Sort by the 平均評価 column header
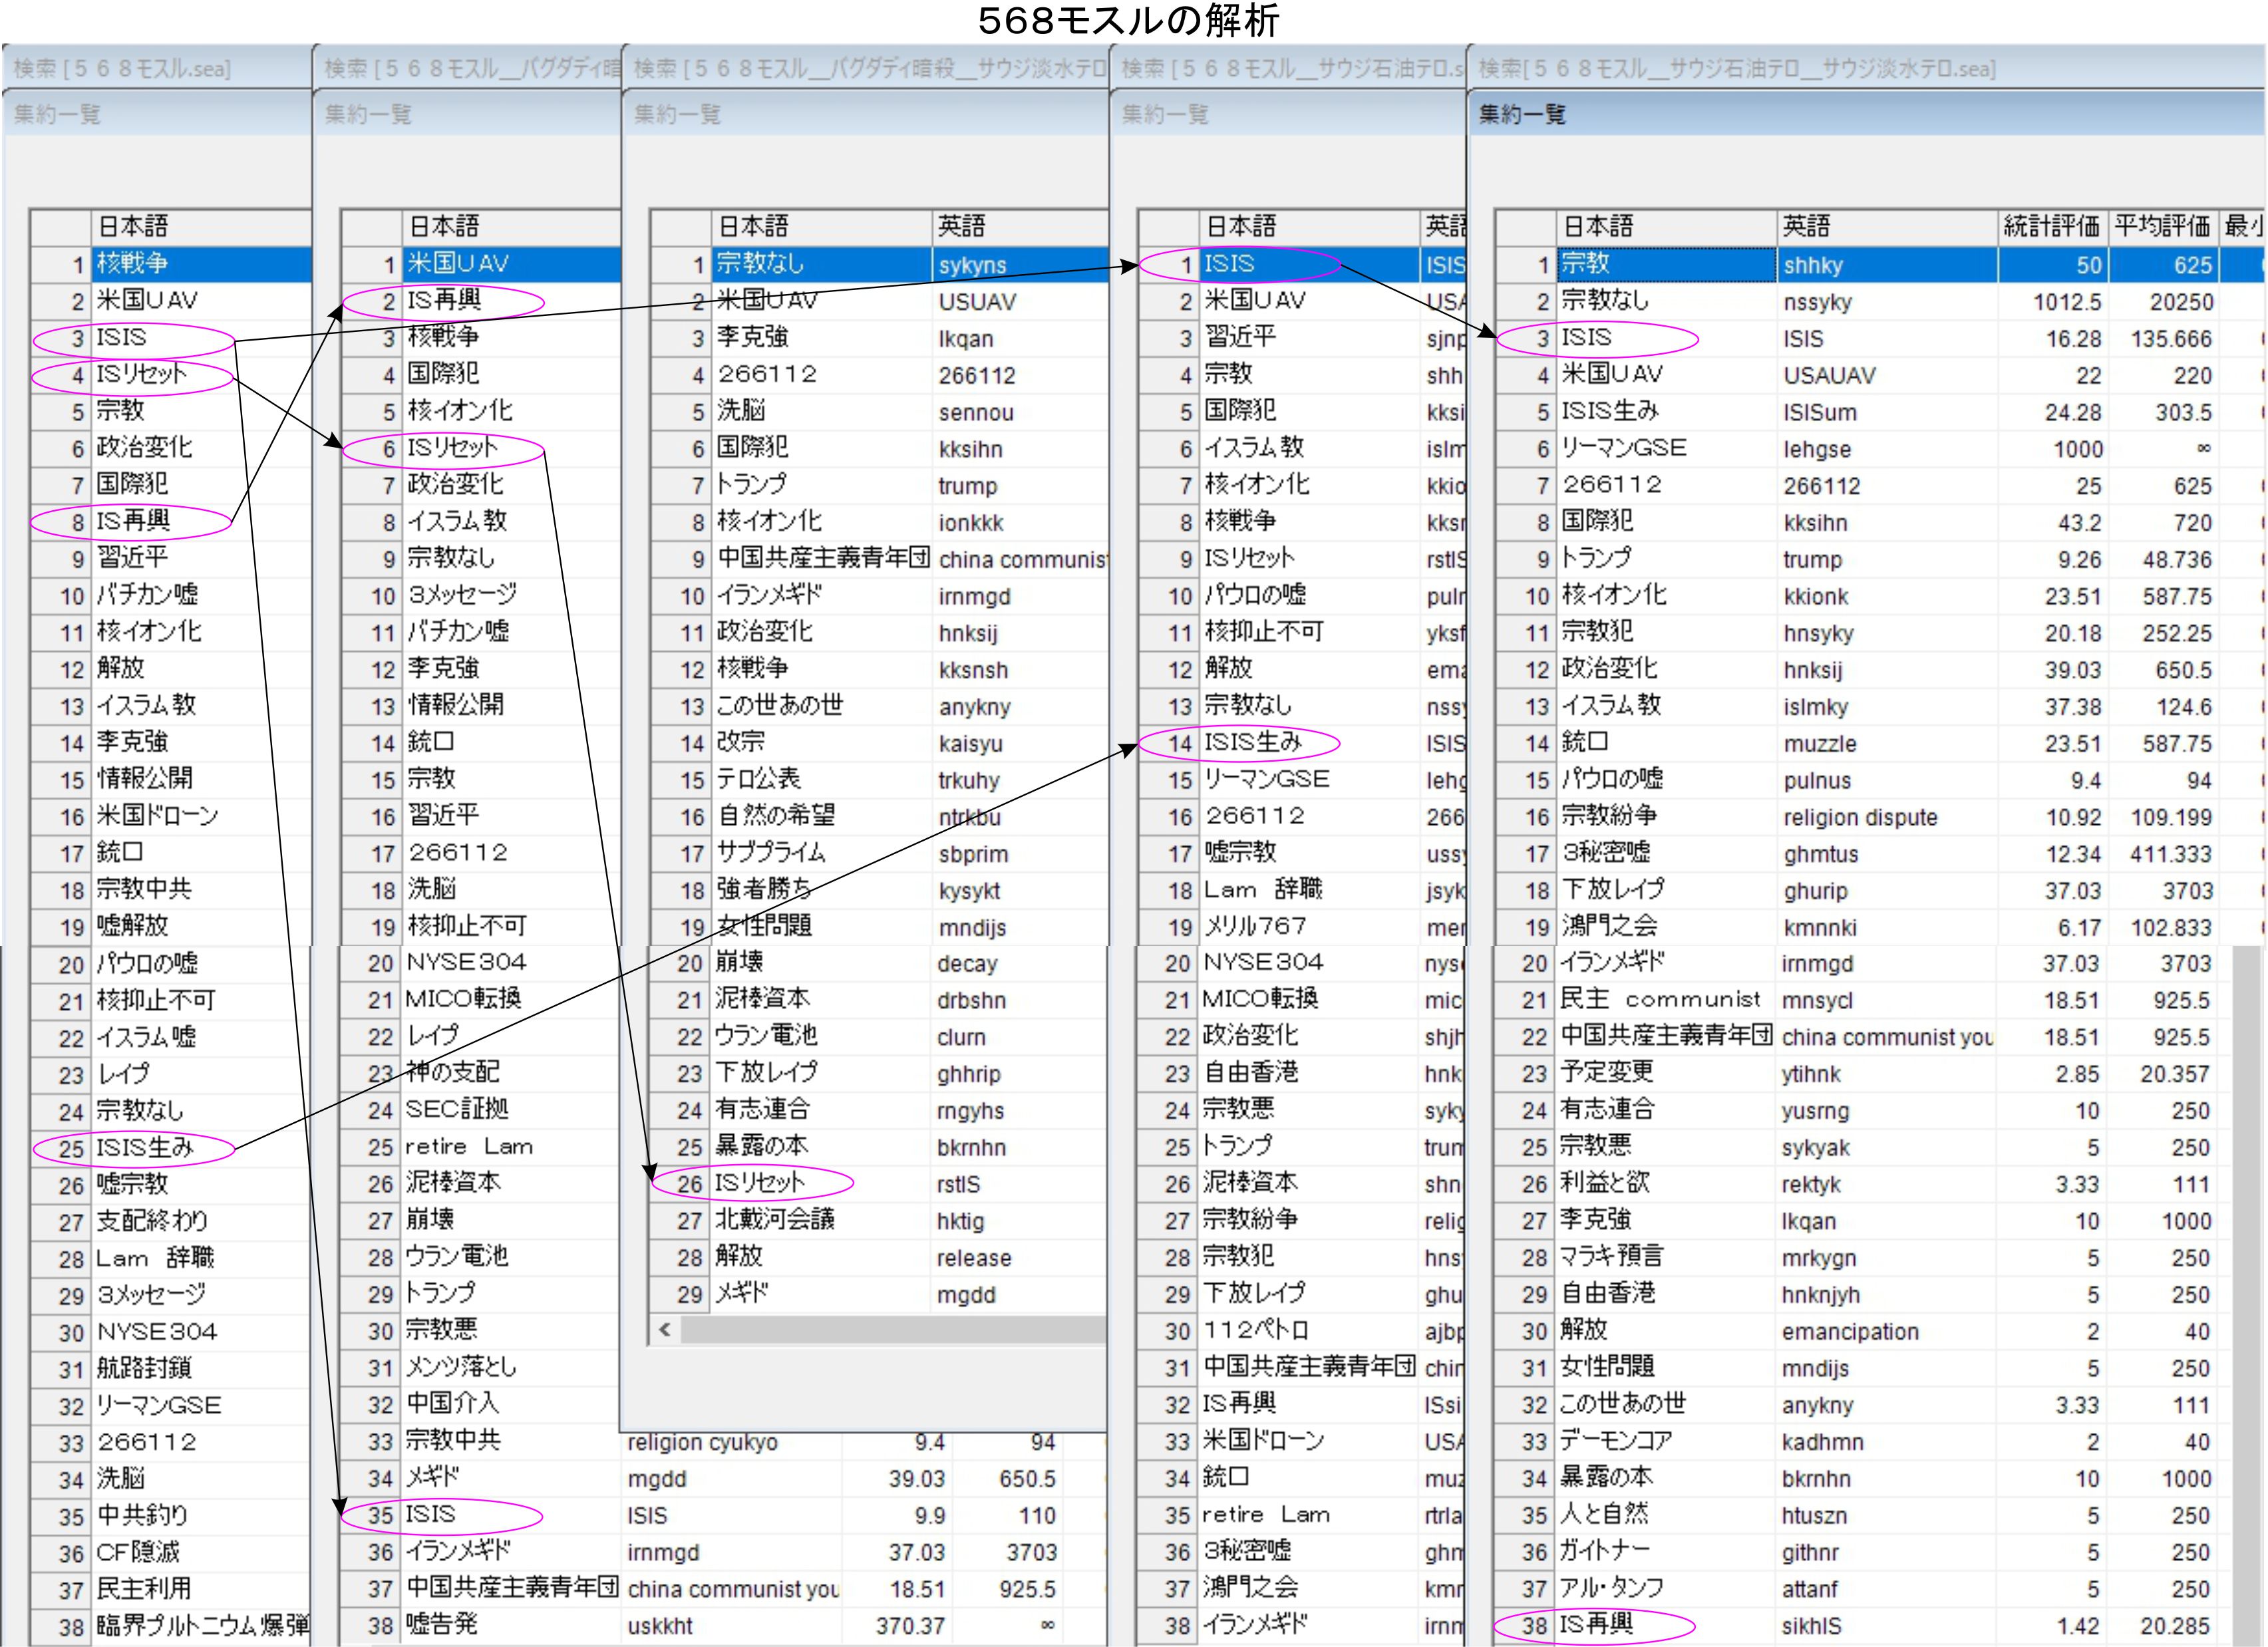Image resolution: width=2268 pixels, height=1647 pixels. [2161, 226]
